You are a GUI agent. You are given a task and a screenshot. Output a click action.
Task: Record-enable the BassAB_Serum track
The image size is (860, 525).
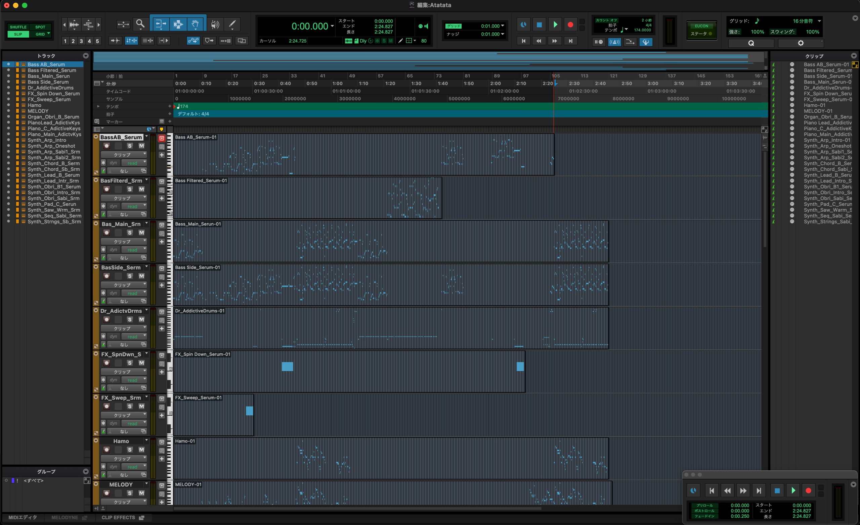tap(106, 146)
